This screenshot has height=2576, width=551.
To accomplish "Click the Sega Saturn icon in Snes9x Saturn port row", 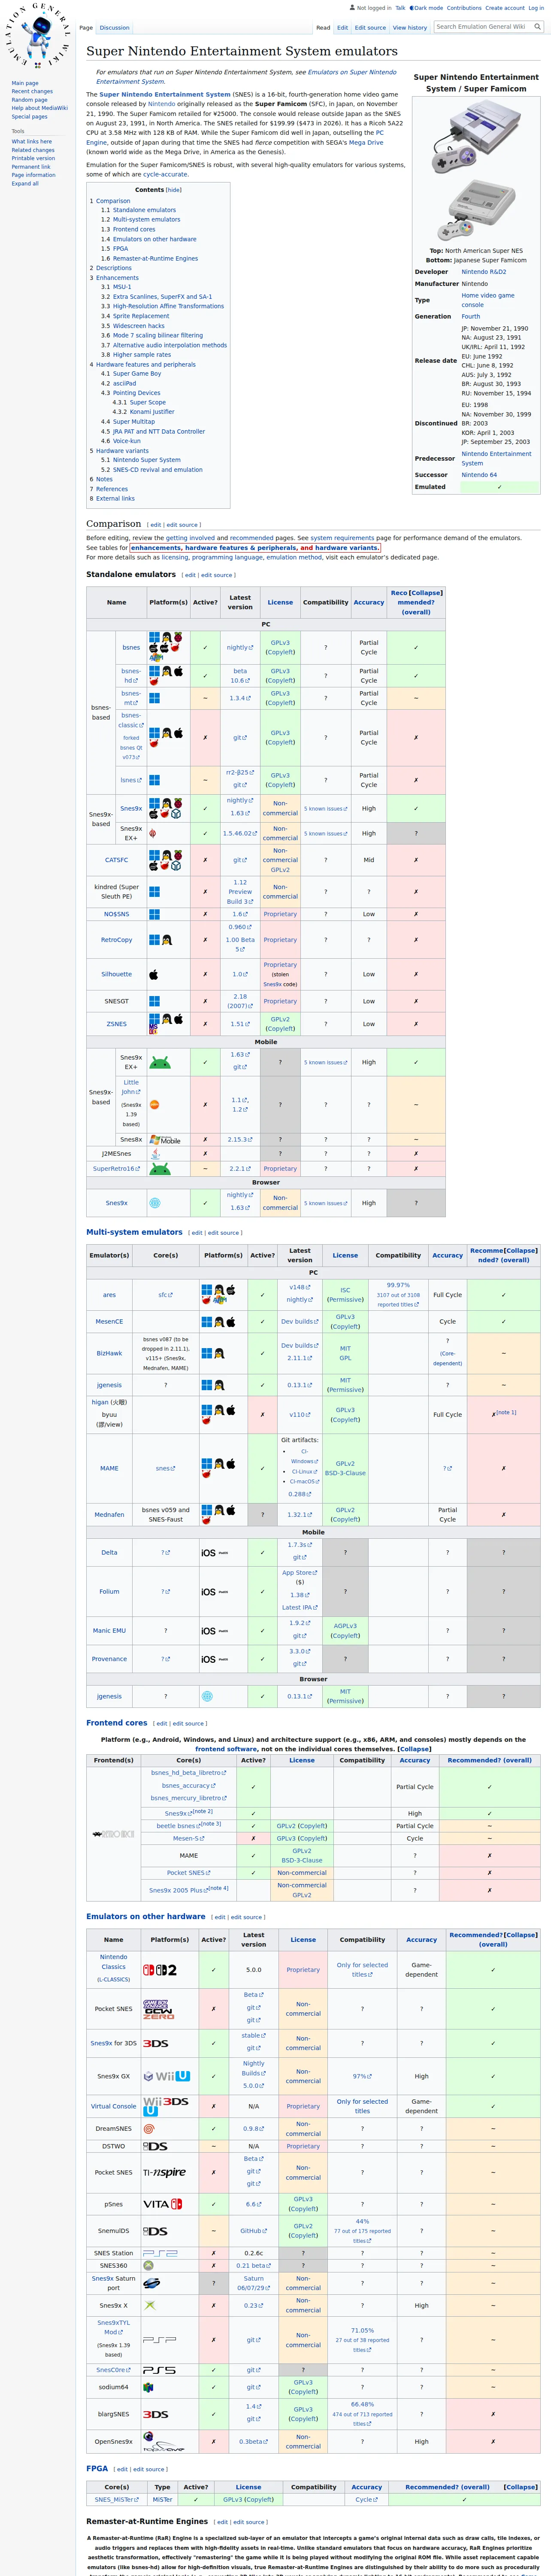I will click(x=152, y=2284).
